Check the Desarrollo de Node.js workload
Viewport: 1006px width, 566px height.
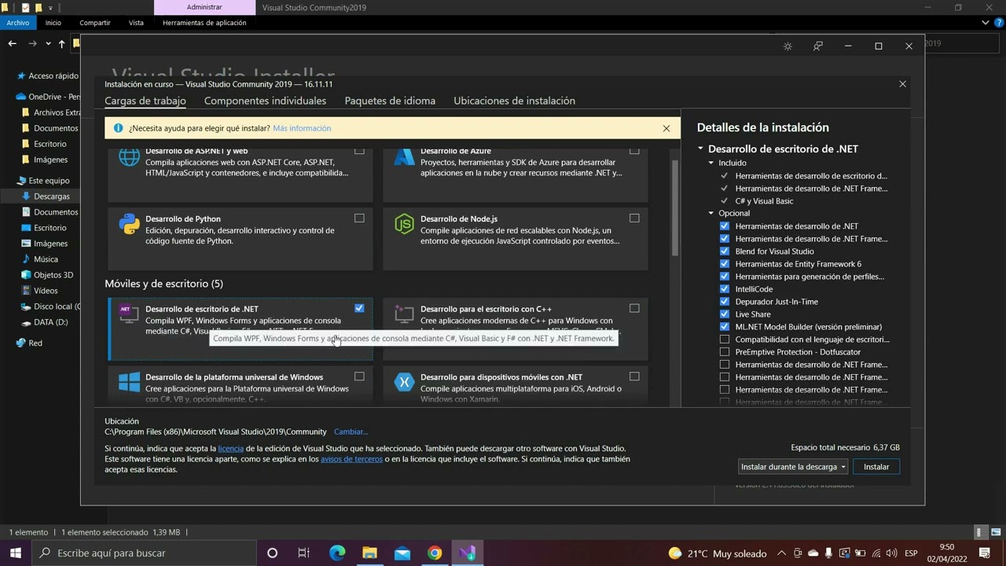[634, 218]
